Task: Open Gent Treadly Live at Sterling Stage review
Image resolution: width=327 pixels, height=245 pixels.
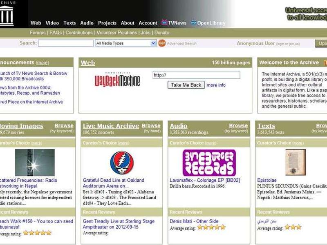Action: click(x=119, y=224)
